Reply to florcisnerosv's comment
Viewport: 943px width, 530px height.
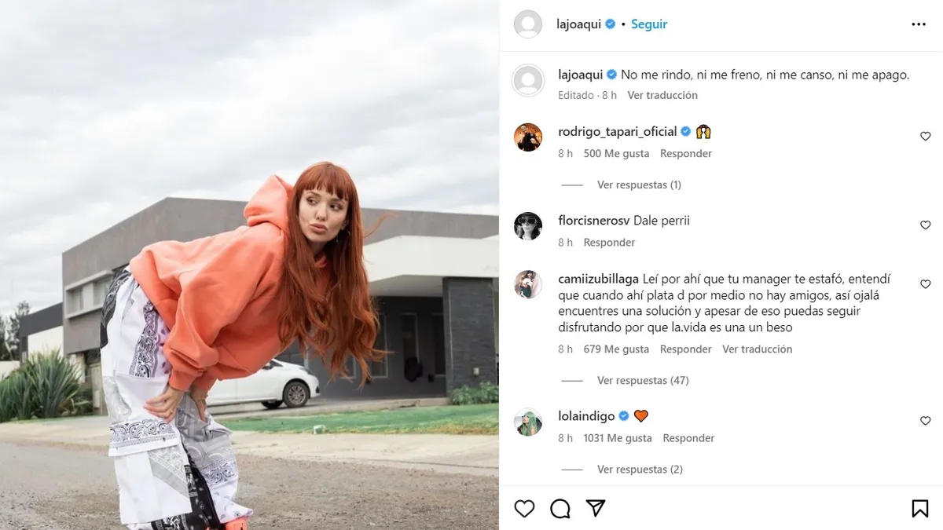(x=609, y=243)
